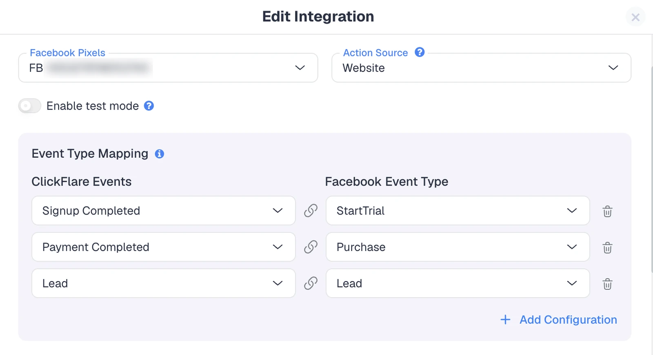
Task: Open the Action Source help icon
Action: [x=420, y=52]
